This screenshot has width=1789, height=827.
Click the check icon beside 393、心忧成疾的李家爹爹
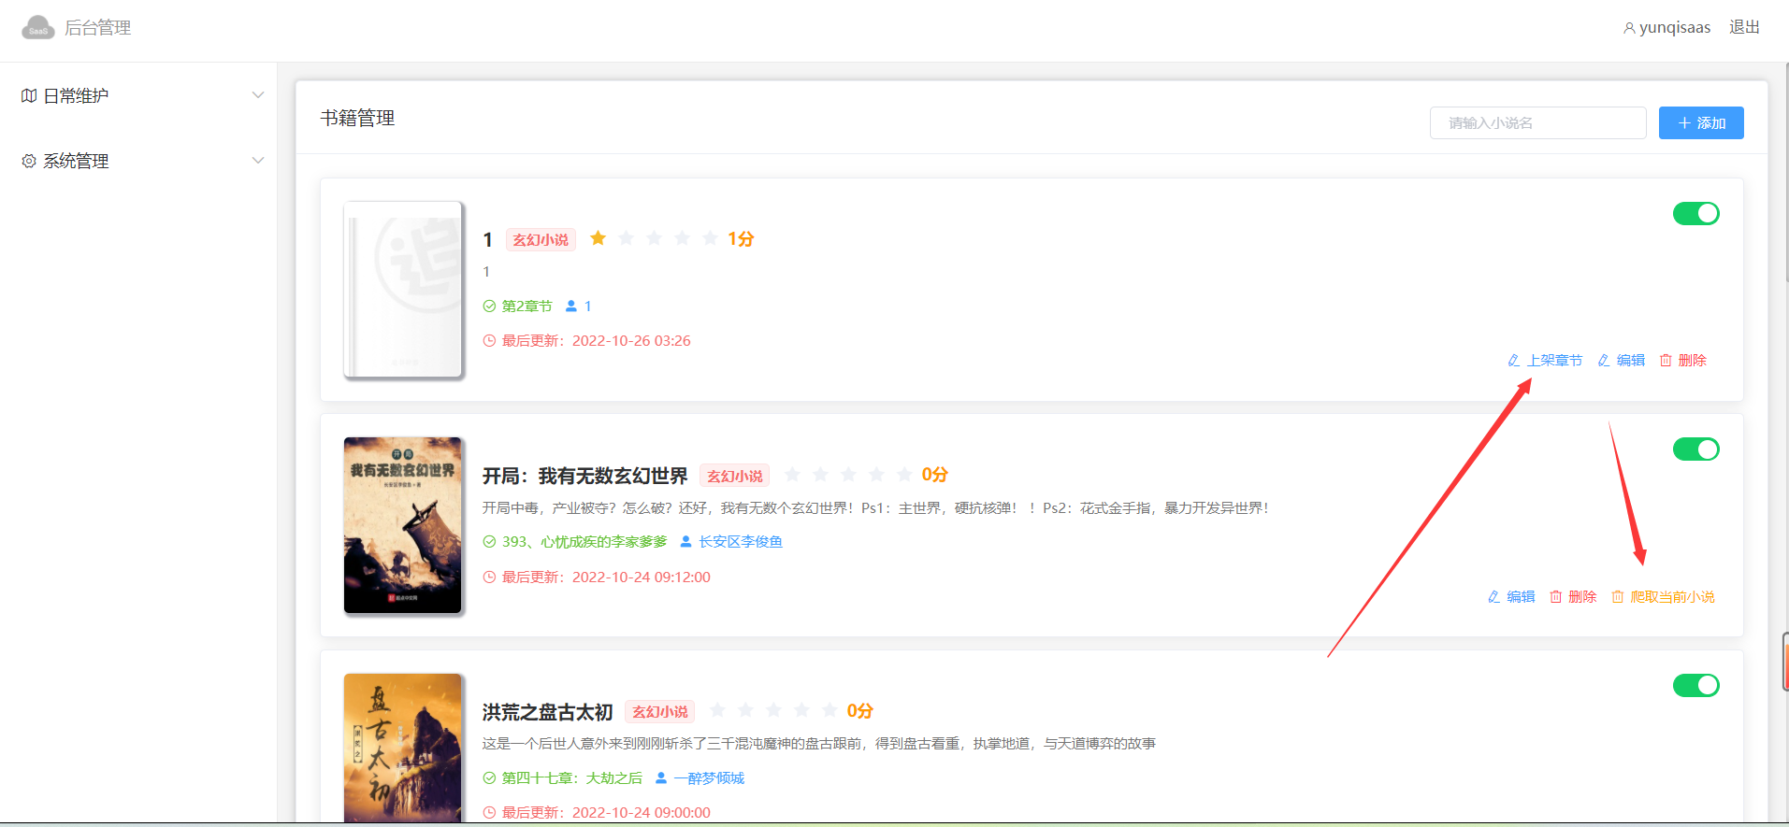tap(489, 541)
